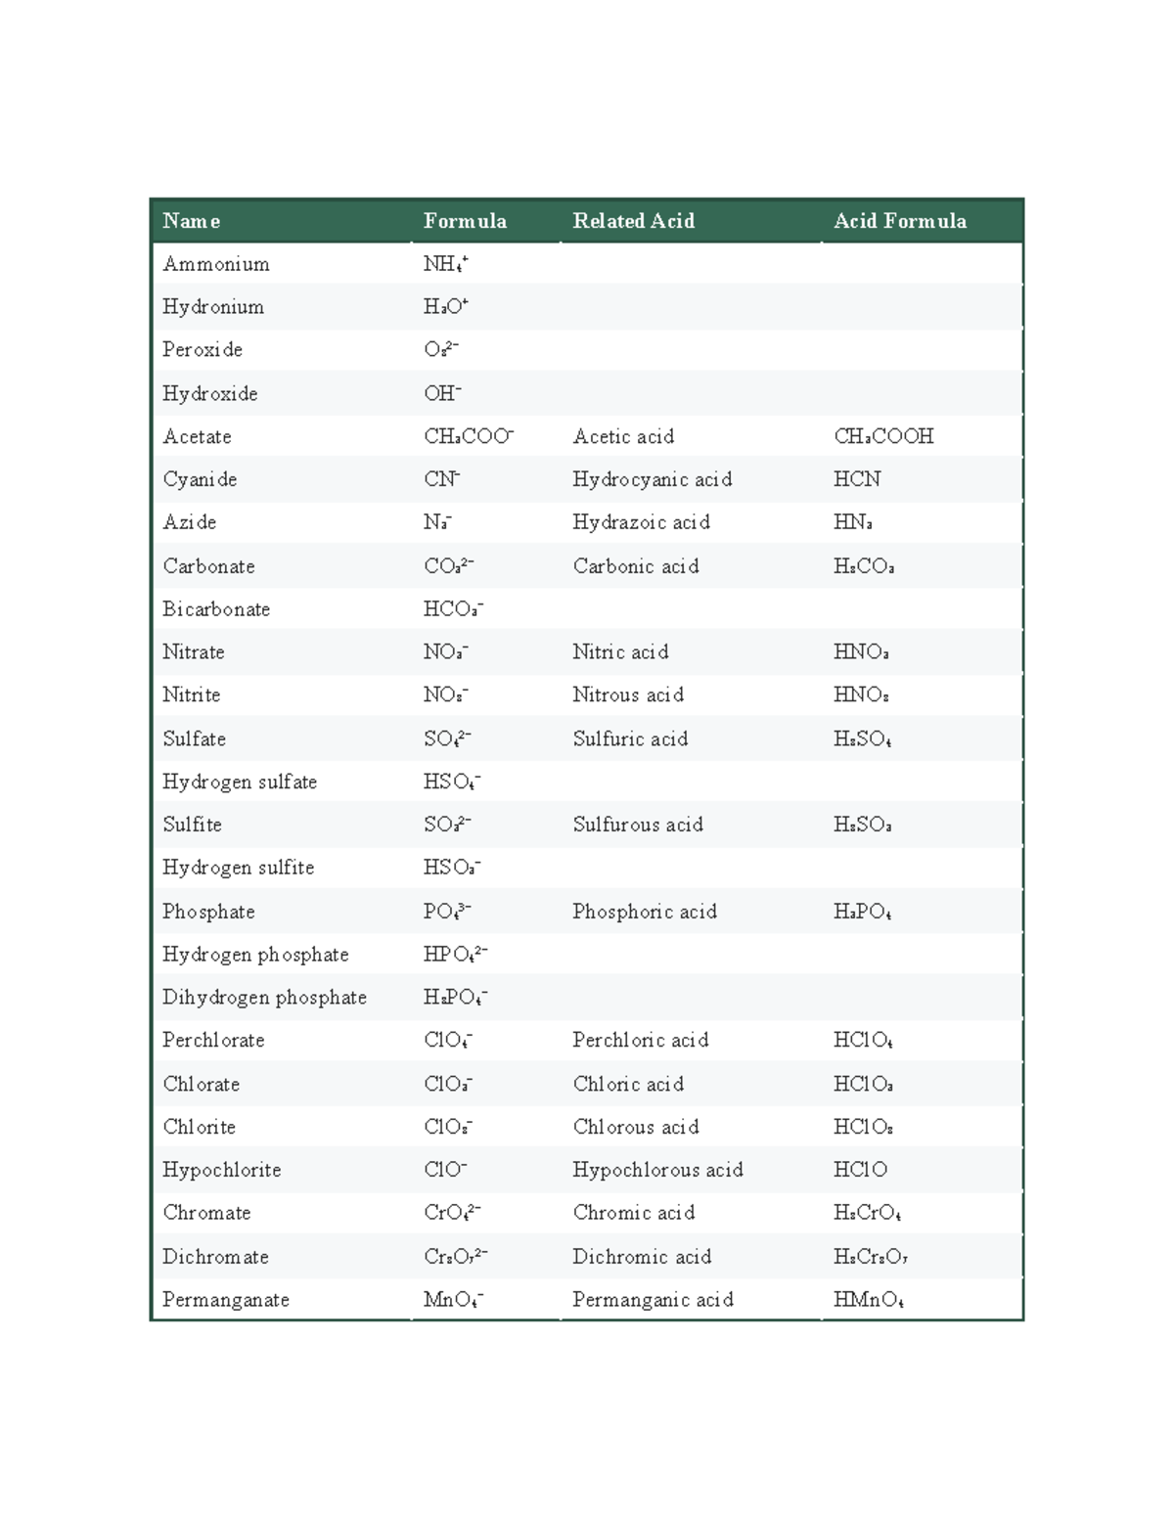Viewport: 1174px width, 1519px height.
Task: Select the Acetic acid cell
Action: click(x=623, y=436)
